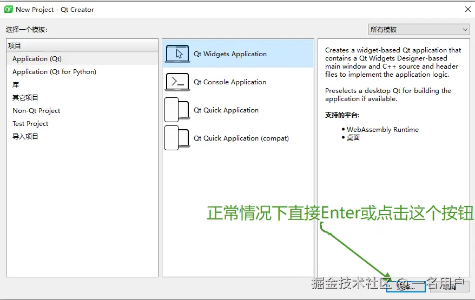This screenshot has width=475, height=300.
Task: Click the 'Creates a widget-based Qt application' description
Action: click(x=393, y=62)
